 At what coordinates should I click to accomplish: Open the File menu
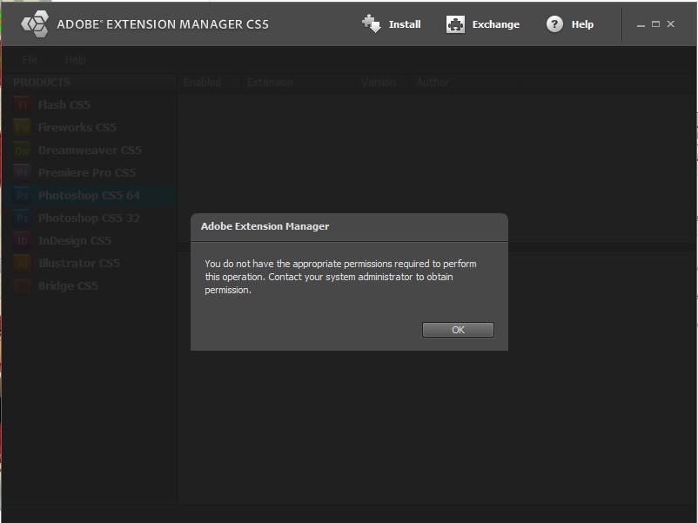[x=30, y=60]
